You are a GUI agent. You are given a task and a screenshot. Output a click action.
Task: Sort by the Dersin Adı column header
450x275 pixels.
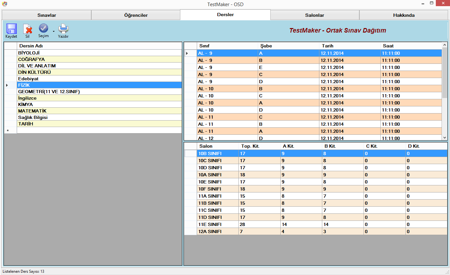pos(99,46)
